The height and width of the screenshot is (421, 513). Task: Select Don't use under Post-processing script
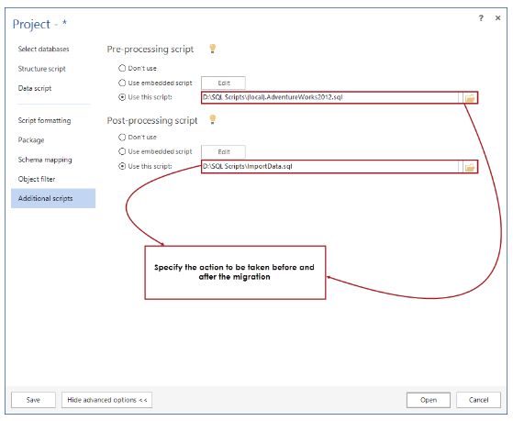122,137
